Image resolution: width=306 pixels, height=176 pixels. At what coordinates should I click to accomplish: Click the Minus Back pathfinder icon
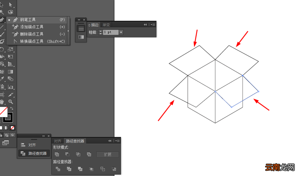click(x=114, y=169)
